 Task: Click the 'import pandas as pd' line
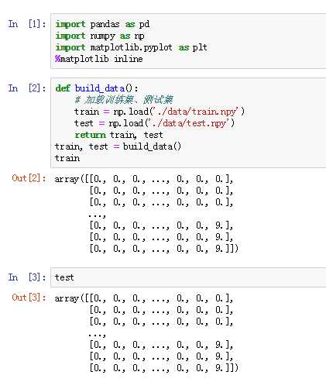[x=102, y=24]
